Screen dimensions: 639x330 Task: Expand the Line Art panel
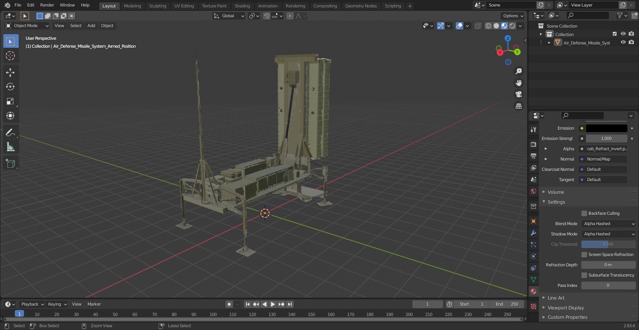point(556,298)
